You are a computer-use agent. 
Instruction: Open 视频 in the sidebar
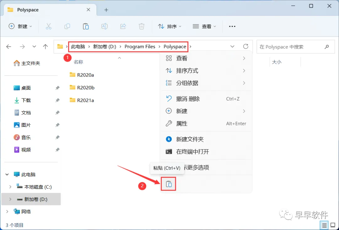pos(22,150)
